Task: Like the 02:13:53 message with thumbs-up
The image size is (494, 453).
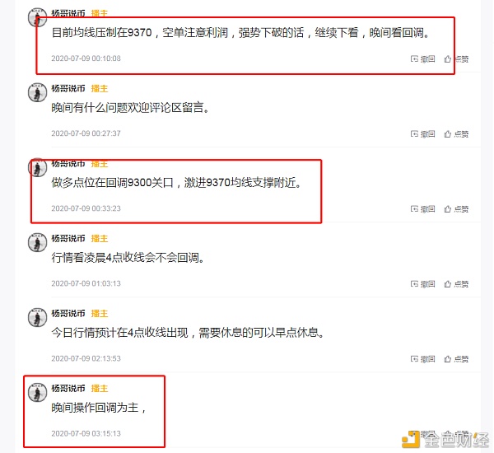Action: [456, 359]
